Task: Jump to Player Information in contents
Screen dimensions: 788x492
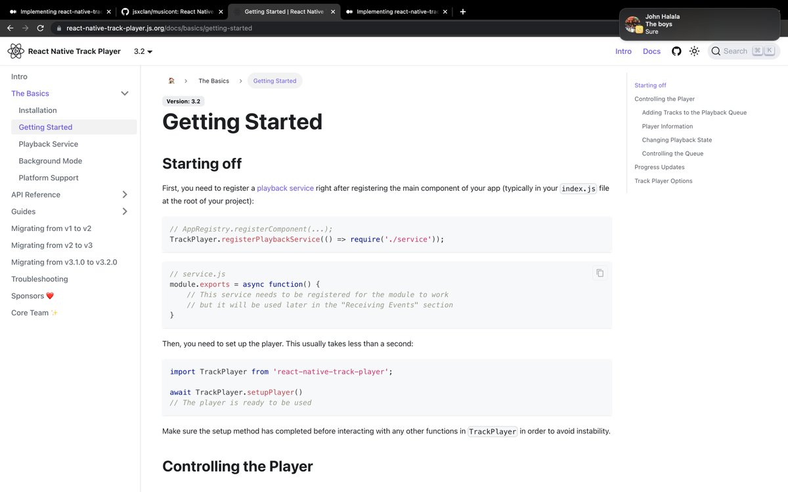Action: click(667, 127)
